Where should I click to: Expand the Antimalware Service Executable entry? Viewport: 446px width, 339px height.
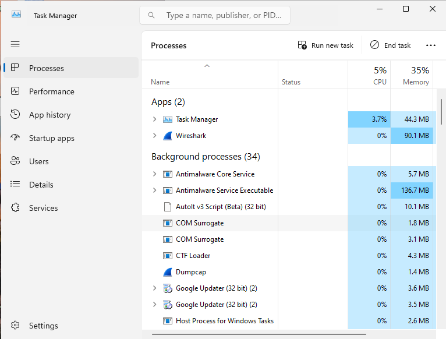tap(154, 190)
